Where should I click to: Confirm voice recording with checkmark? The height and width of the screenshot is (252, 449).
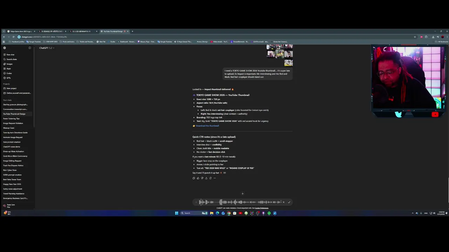tap(289, 202)
